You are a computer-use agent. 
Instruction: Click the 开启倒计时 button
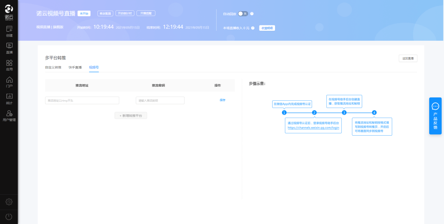[x=125, y=13]
